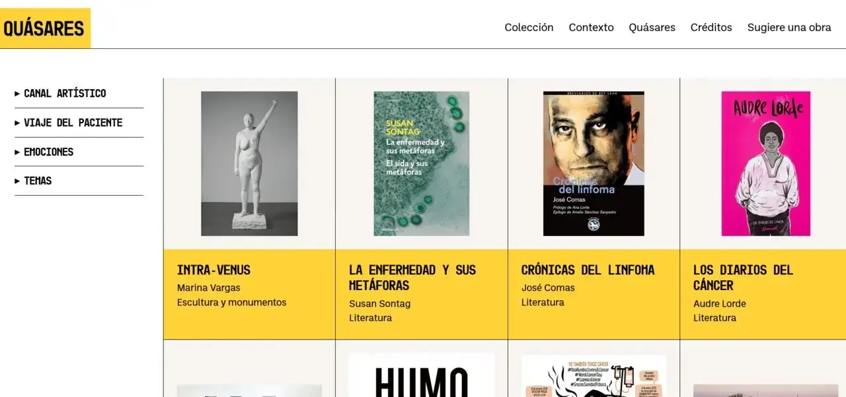
Task: Expand the Emociones filter
Action: pyautogui.click(x=79, y=152)
